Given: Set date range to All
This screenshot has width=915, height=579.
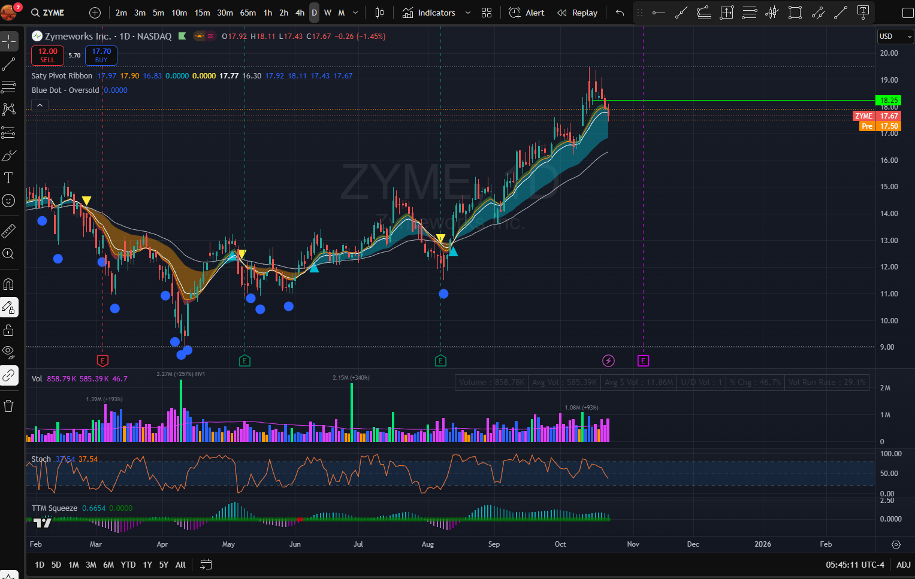Looking at the screenshot, I should pyautogui.click(x=180, y=565).
